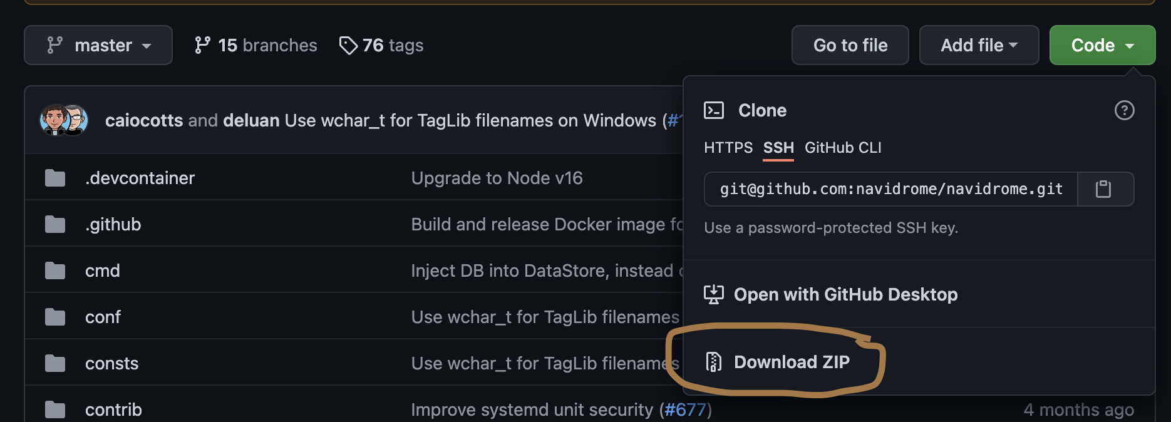Collapse the green Code dropdown
Image resolution: width=1171 pixels, height=422 pixels.
point(1102,44)
